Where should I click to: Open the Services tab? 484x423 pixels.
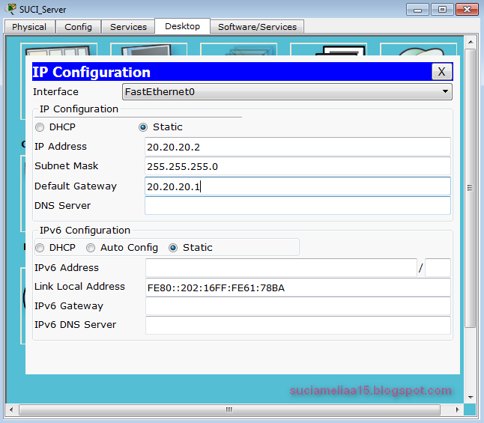click(128, 27)
